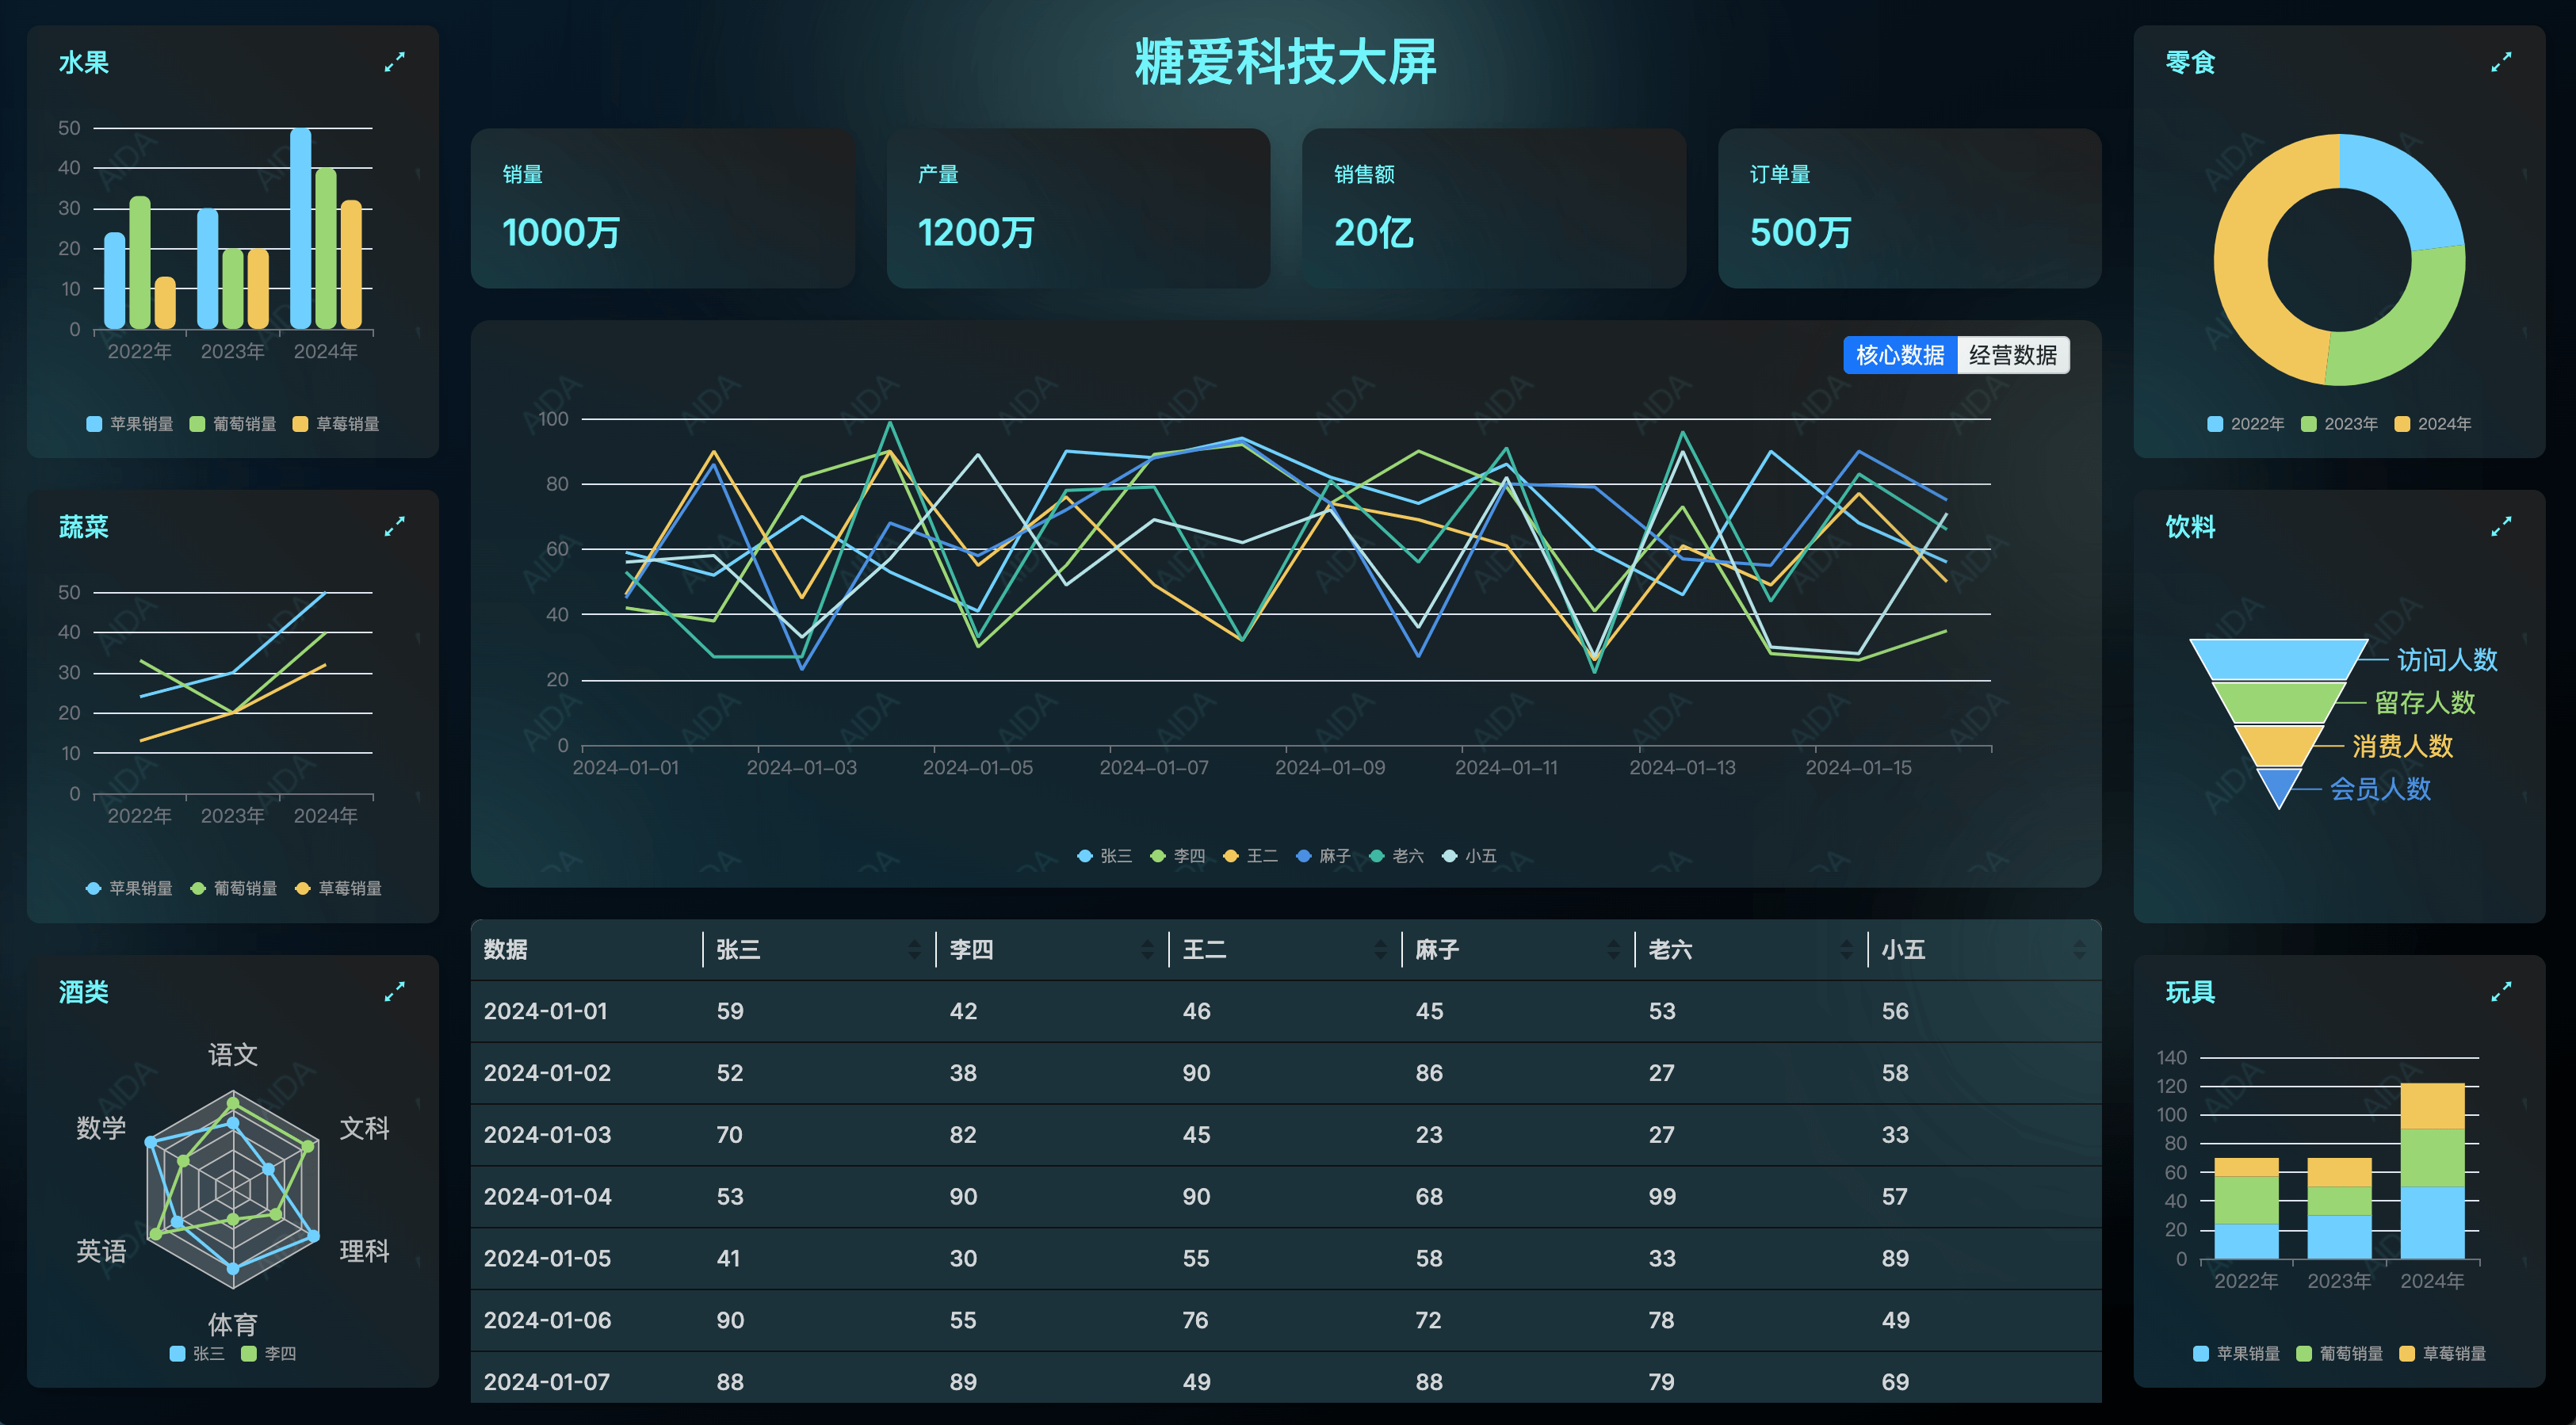Viewport: 2576px width, 1425px height.
Task: Sort table by the 小五 column
Action: [2079, 950]
